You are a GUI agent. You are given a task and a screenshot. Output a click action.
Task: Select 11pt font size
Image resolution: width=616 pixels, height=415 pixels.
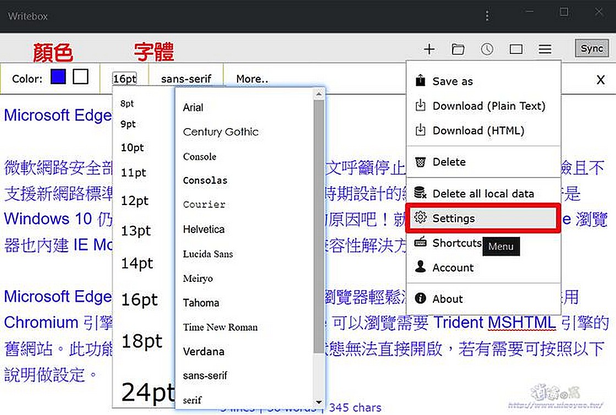pyautogui.click(x=134, y=173)
